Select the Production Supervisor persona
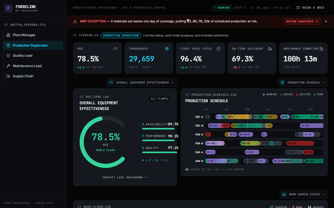 33,45
